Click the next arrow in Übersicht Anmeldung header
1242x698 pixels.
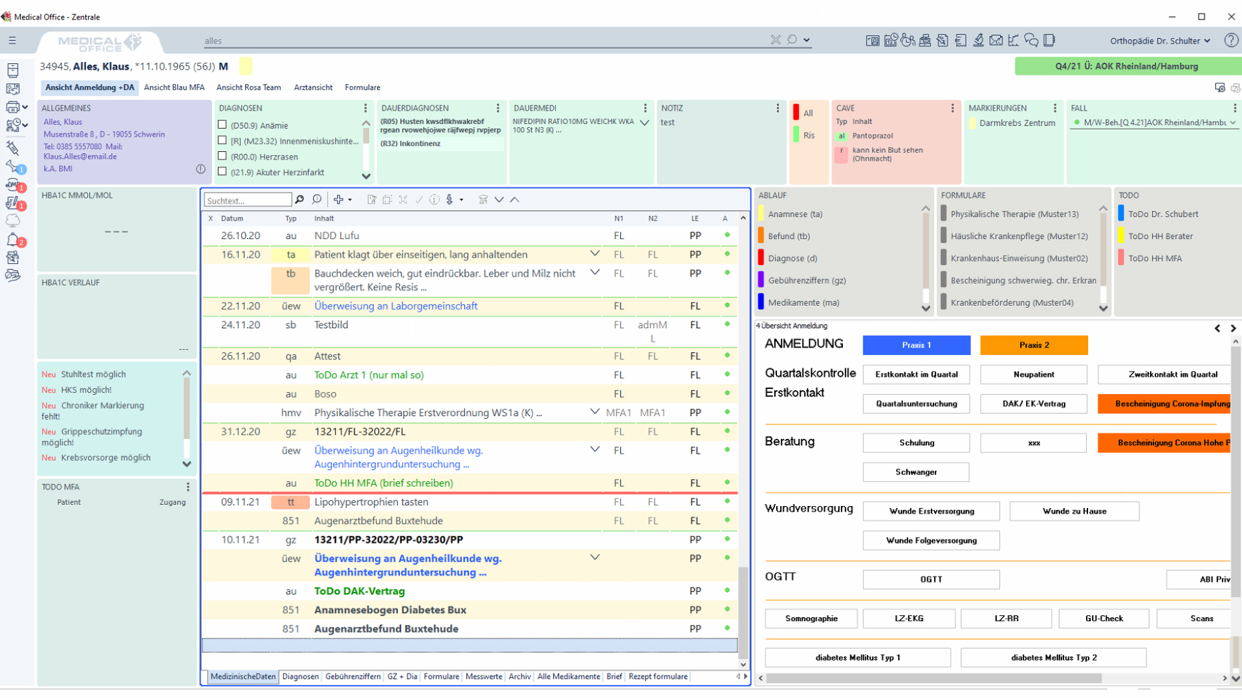[x=1233, y=328]
